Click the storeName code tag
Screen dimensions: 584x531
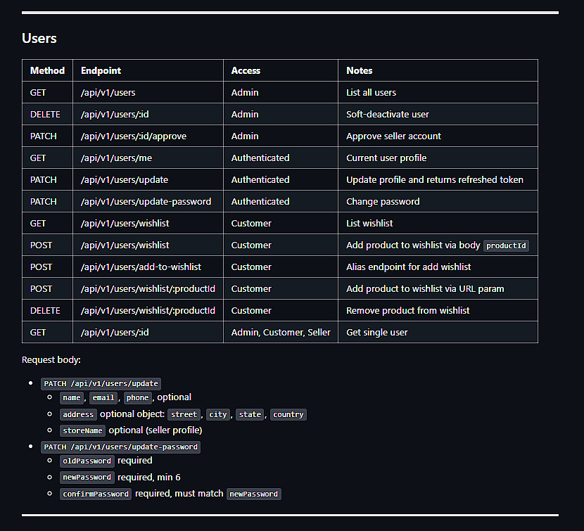83,430
